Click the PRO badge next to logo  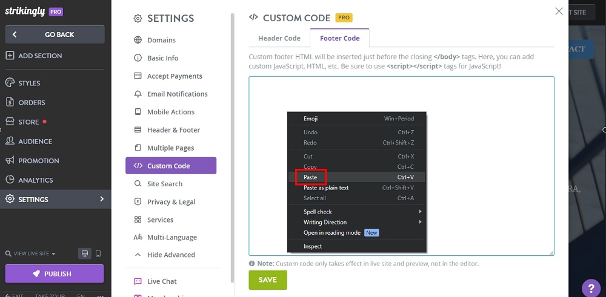56,12
